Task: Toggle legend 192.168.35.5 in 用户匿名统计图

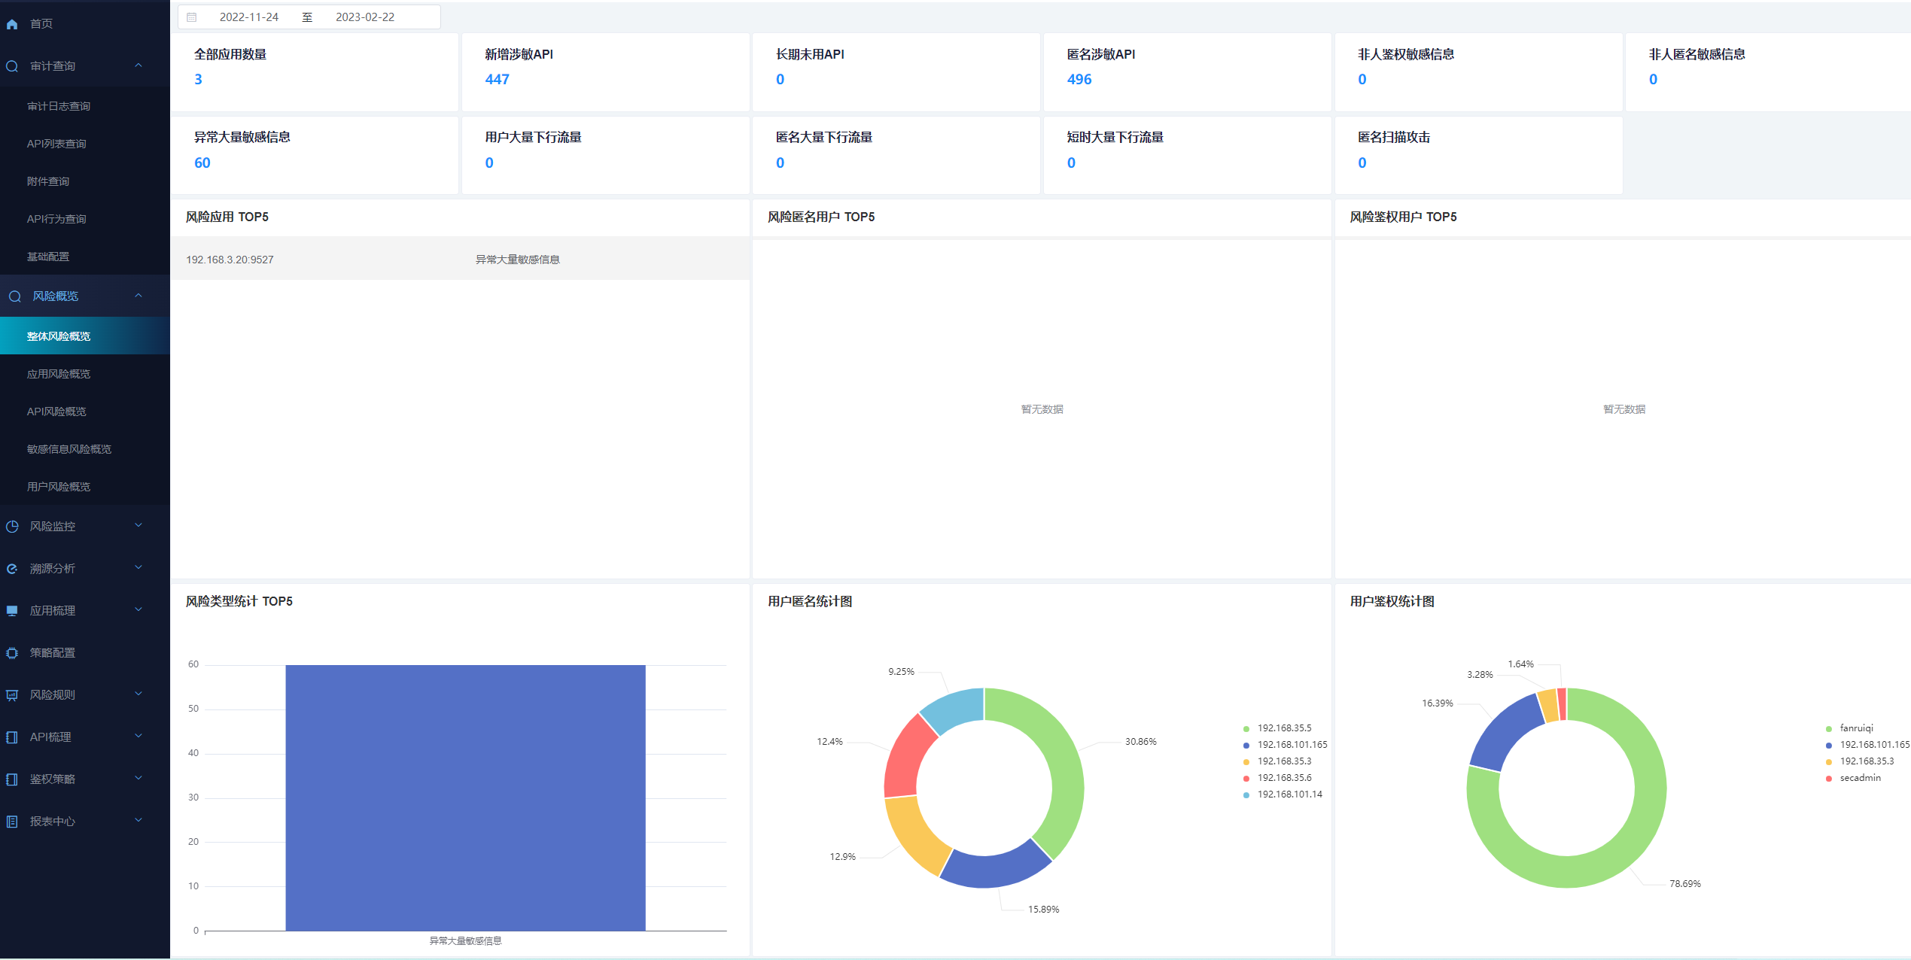Action: point(1277,728)
